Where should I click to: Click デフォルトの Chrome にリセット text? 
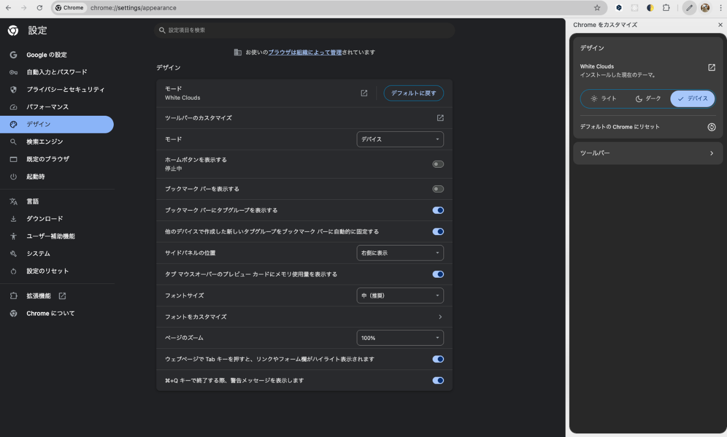coord(620,127)
